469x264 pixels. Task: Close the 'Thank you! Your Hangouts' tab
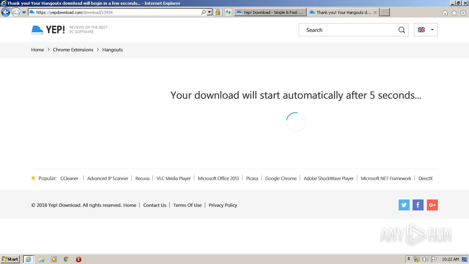click(375, 12)
